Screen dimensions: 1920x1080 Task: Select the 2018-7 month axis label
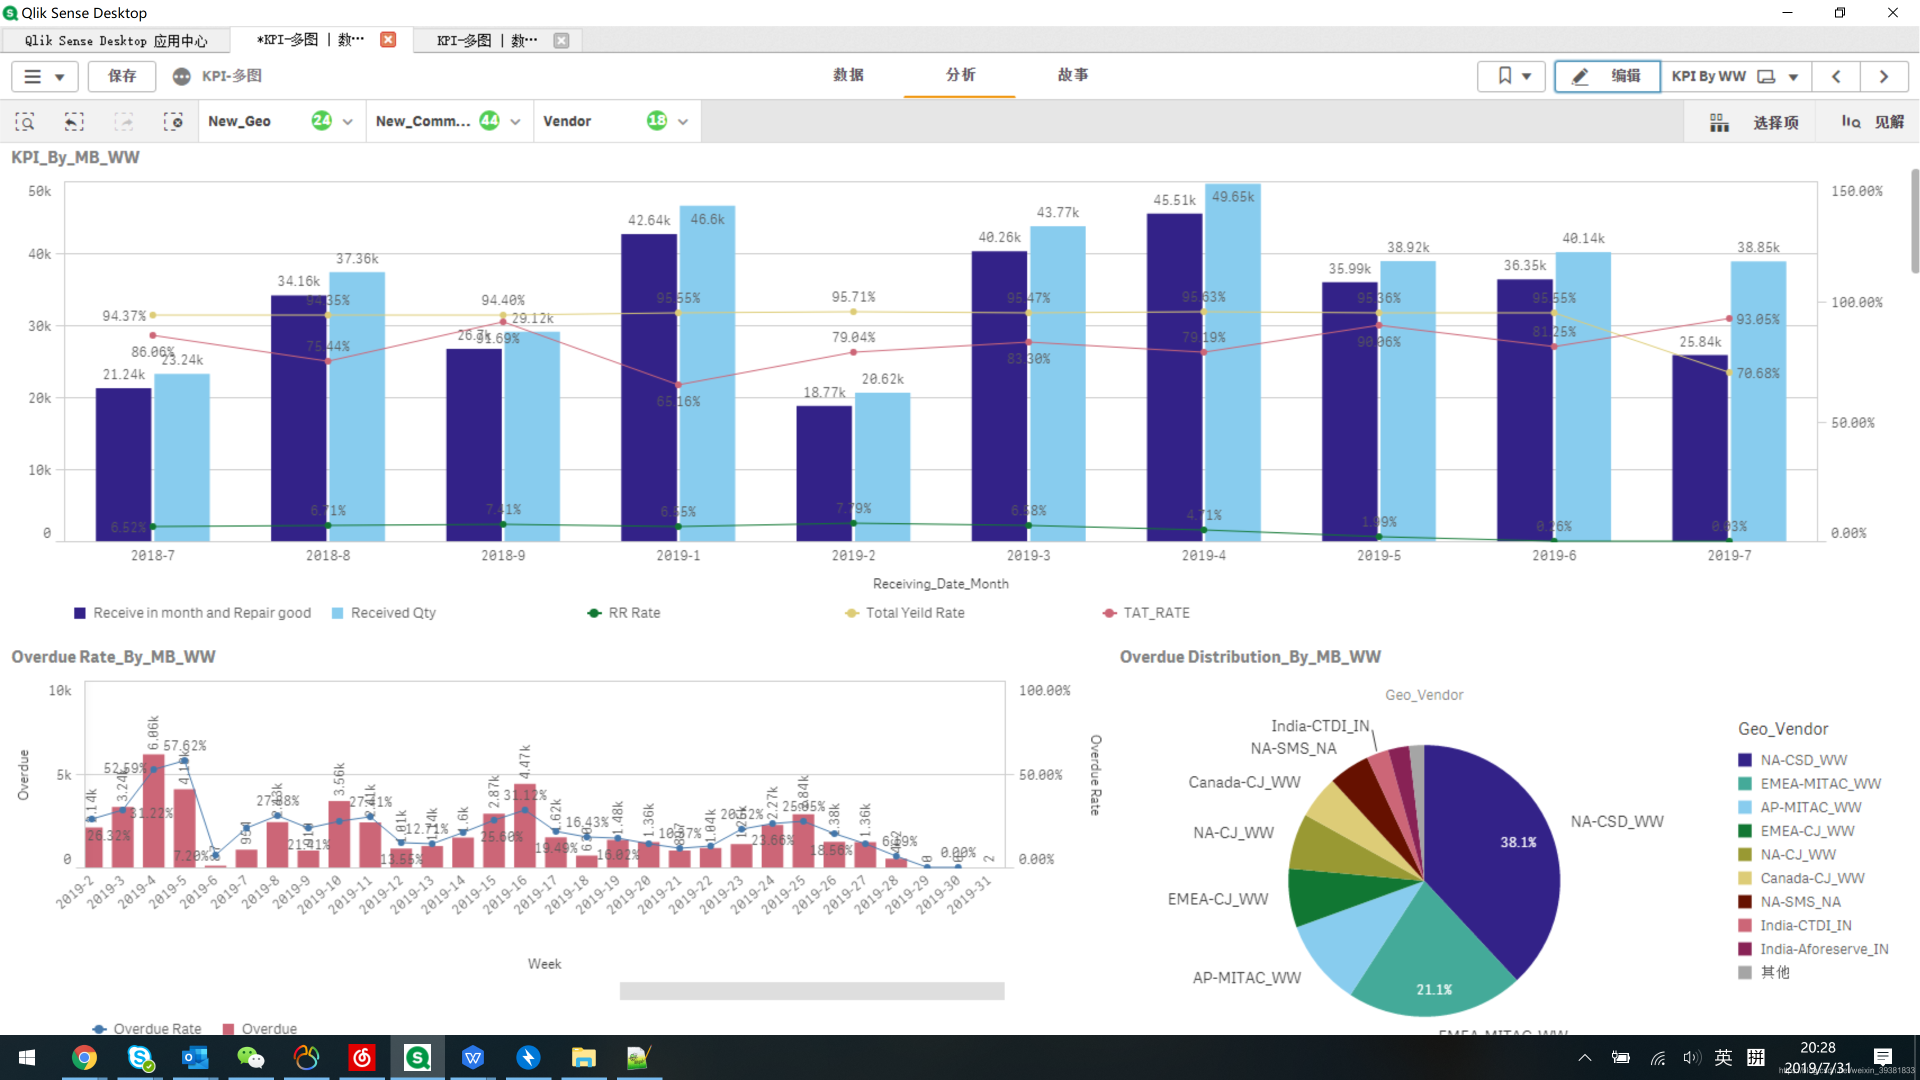153,555
